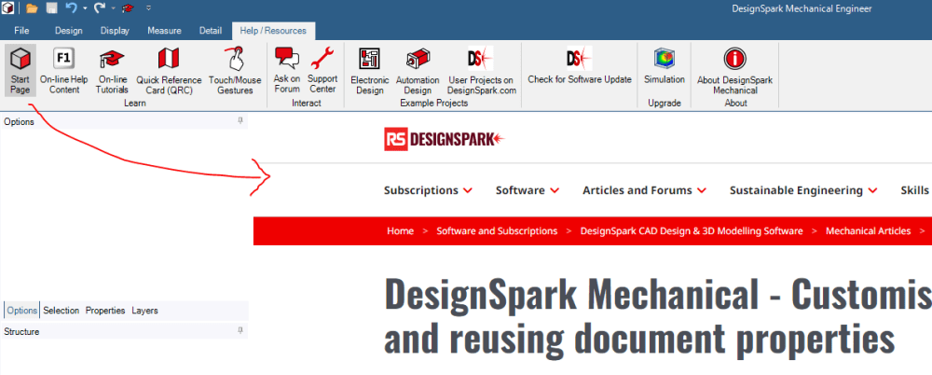
Task: Click the article title heading text
Action: (x=658, y=318)
